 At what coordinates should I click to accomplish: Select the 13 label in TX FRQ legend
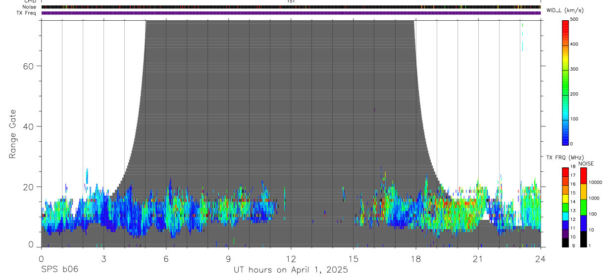coord(573,210)
